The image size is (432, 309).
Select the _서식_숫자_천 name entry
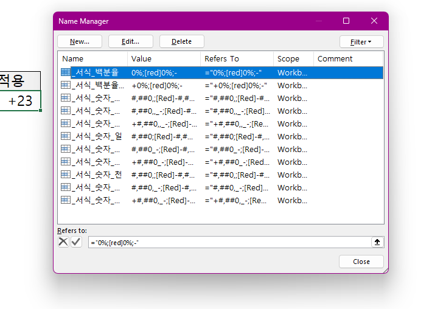97,175
